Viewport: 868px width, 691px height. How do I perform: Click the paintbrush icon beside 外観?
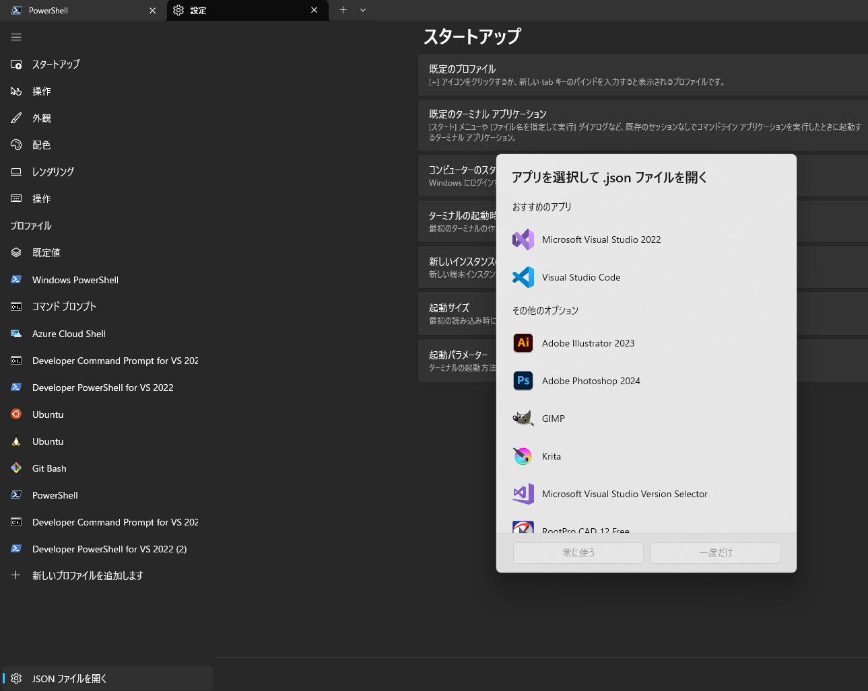click(16, 118)
